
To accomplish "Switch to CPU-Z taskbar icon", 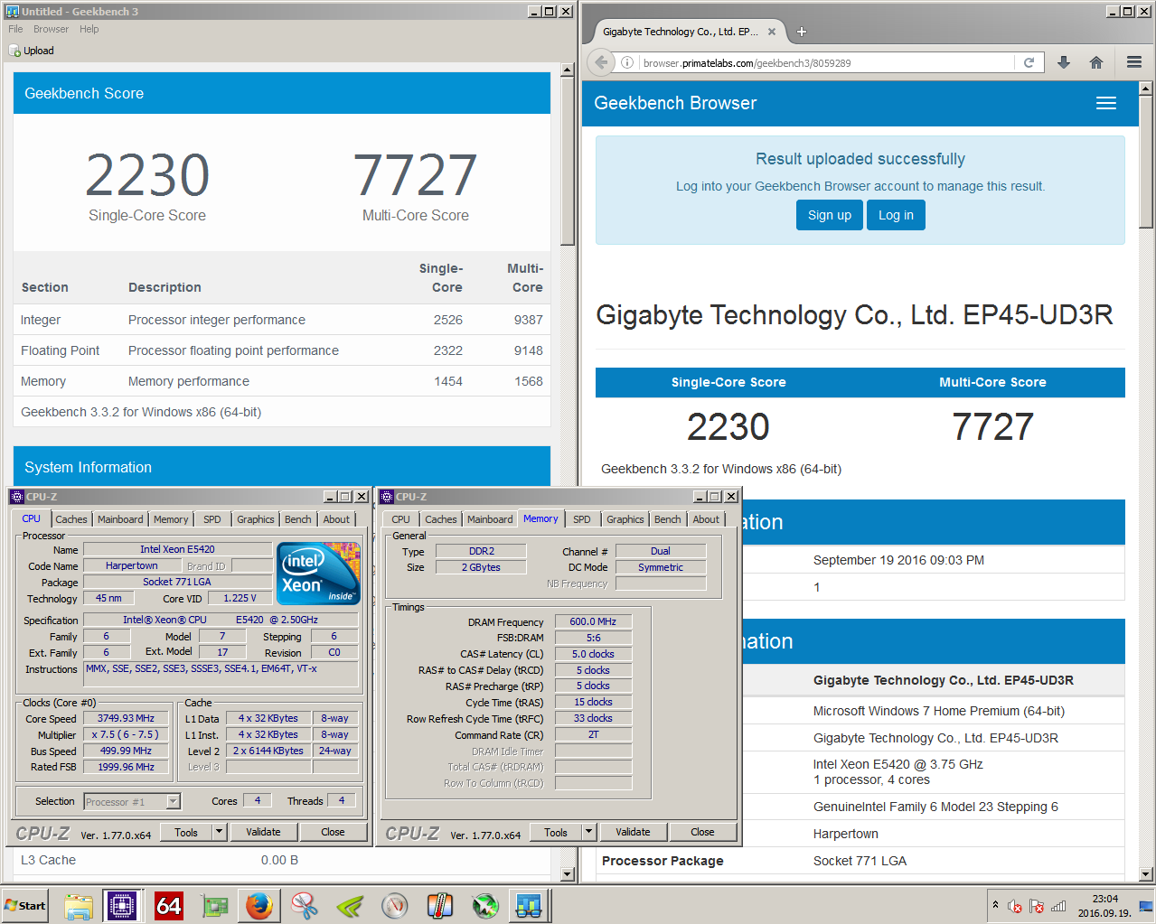I will click(x=122, y=905).
